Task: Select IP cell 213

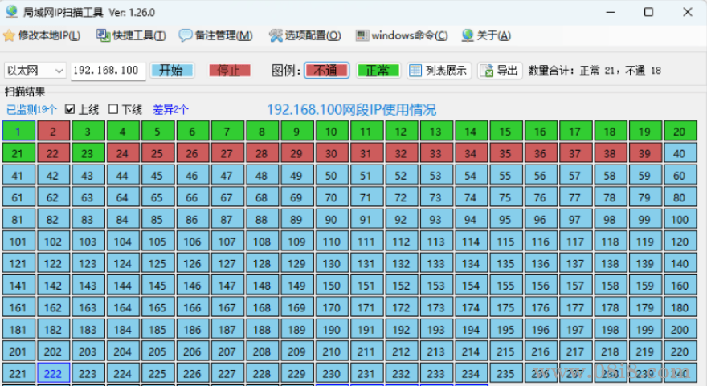Action: tap(436, 351)
